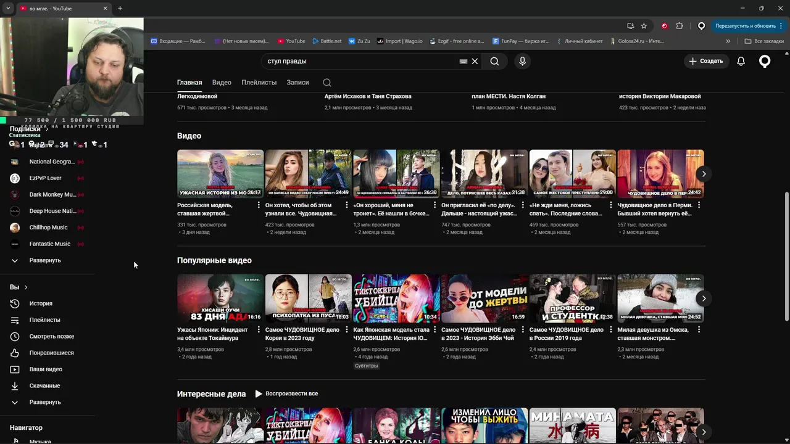
Task: Click Воспроизвести все next to Интересные дела
Action: 286,393
